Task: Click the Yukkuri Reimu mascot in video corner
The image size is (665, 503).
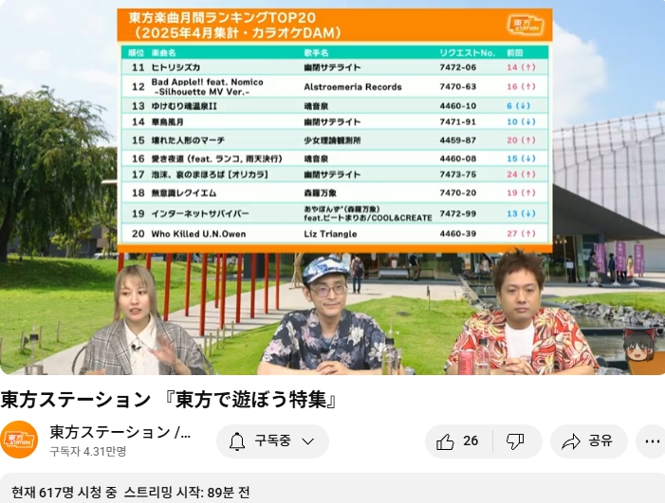Action: (x=639, y=346)
